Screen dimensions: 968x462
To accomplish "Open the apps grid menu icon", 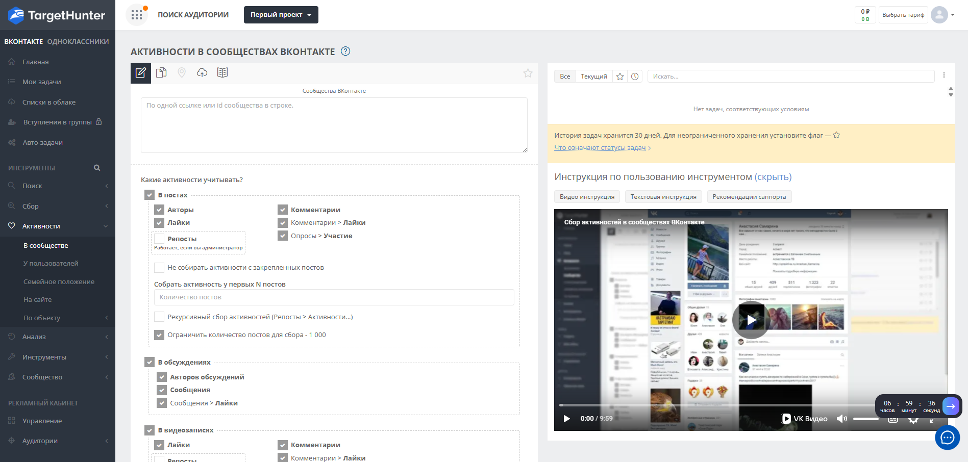I will pyautogui.click(x=136, y=15).
